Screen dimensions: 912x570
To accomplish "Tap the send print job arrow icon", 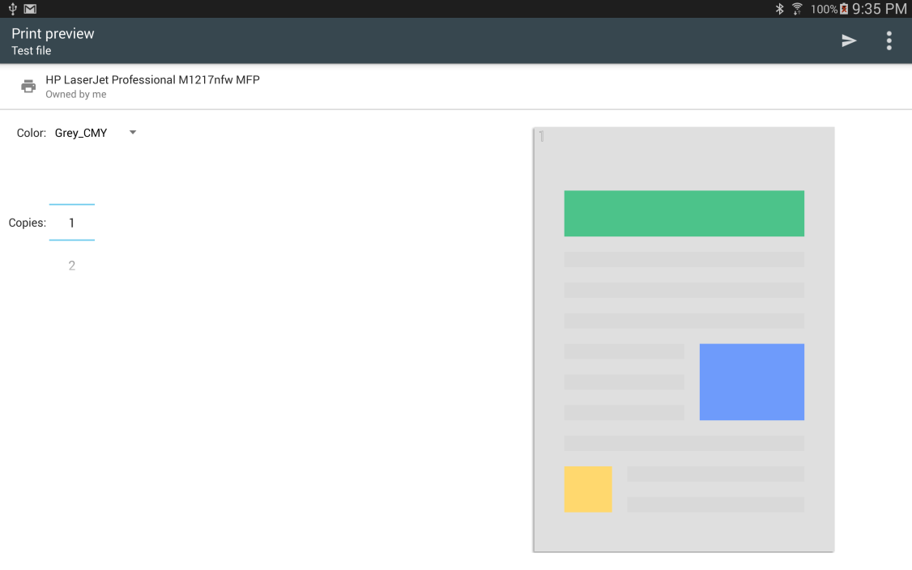I will [849, 40].
